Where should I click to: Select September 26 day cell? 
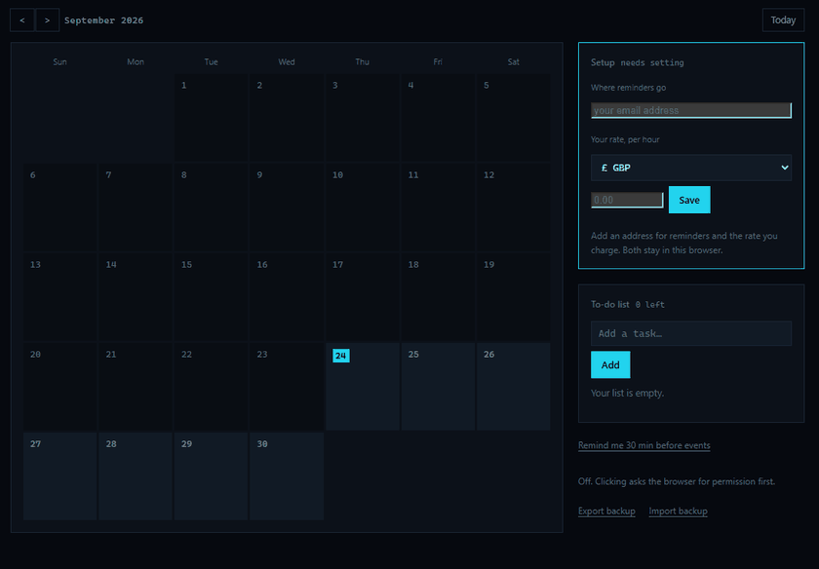coord(514,386)
